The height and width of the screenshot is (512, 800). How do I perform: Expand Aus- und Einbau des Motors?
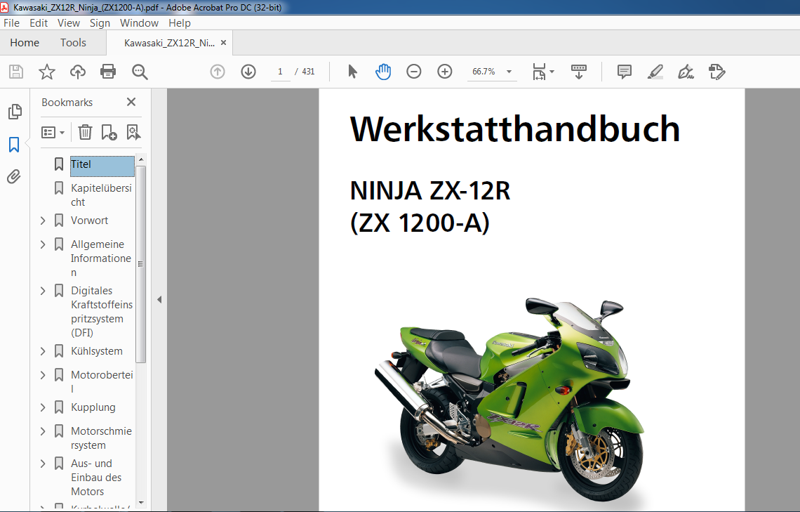pos(43,464)
